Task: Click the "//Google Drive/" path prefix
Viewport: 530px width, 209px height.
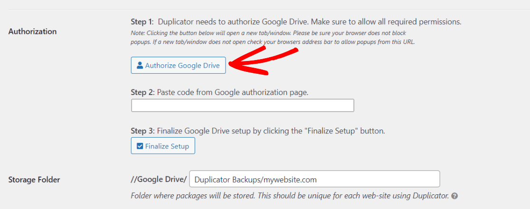Action: [159, 179]
